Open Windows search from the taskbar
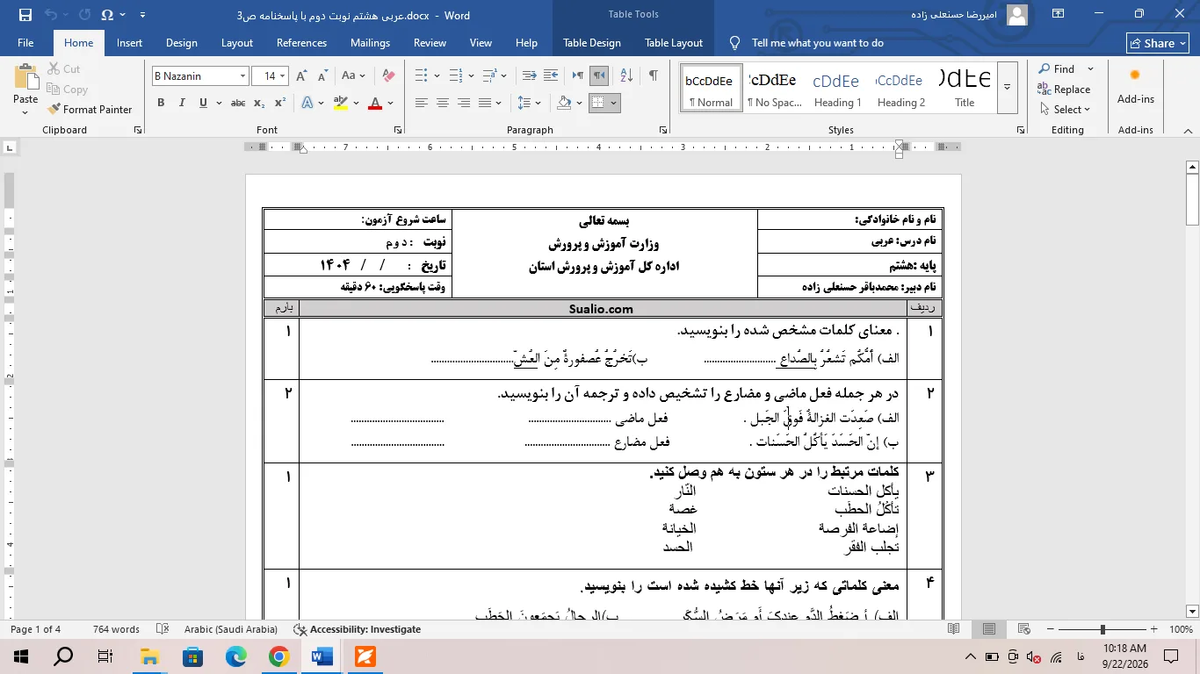1200x674 pixels. (x=63, y=656)
